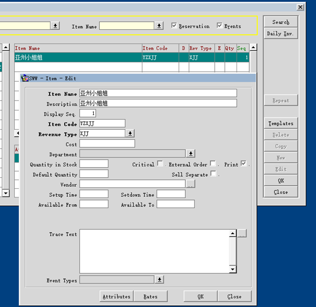Open the Vendor lookup ellipsis button
This screenshot has height=307, width=316.
click(190, 184)
